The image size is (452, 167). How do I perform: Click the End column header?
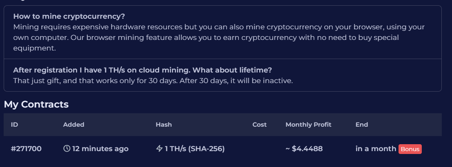coord(362,125)
